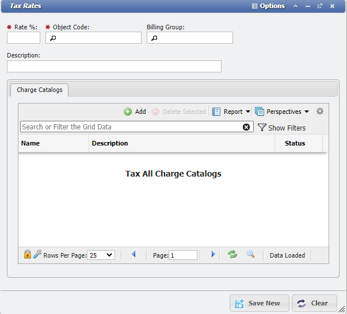Clear the grid search with the X icon

[x=246, y=127]
